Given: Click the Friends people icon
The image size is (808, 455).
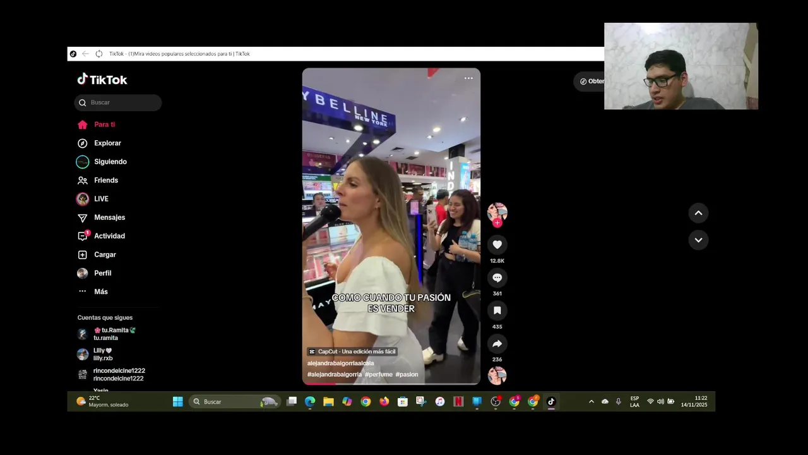Looking at the screenshot, I should 83,180.
